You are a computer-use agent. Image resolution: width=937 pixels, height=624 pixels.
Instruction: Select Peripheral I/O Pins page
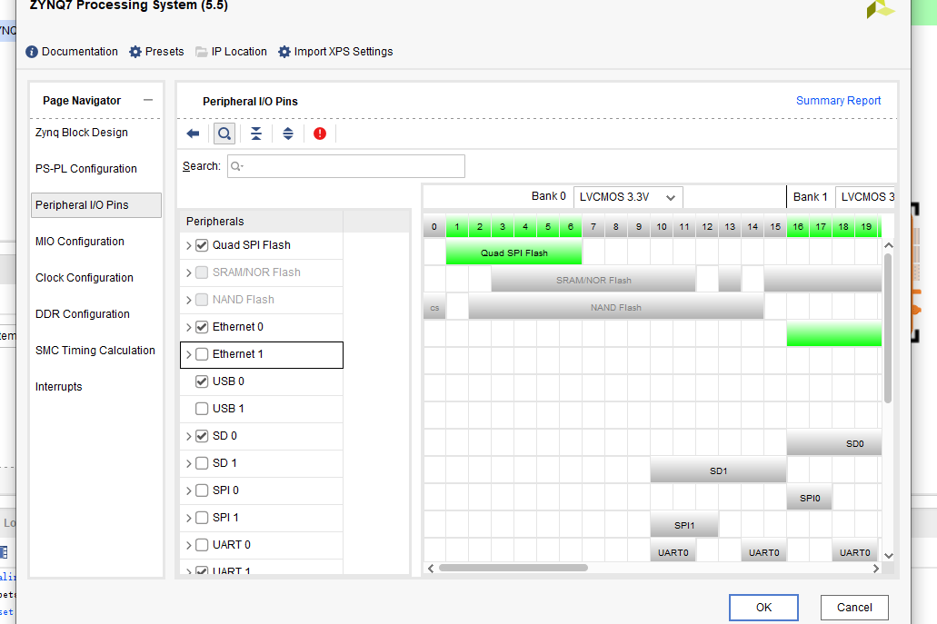pos(96,205)
